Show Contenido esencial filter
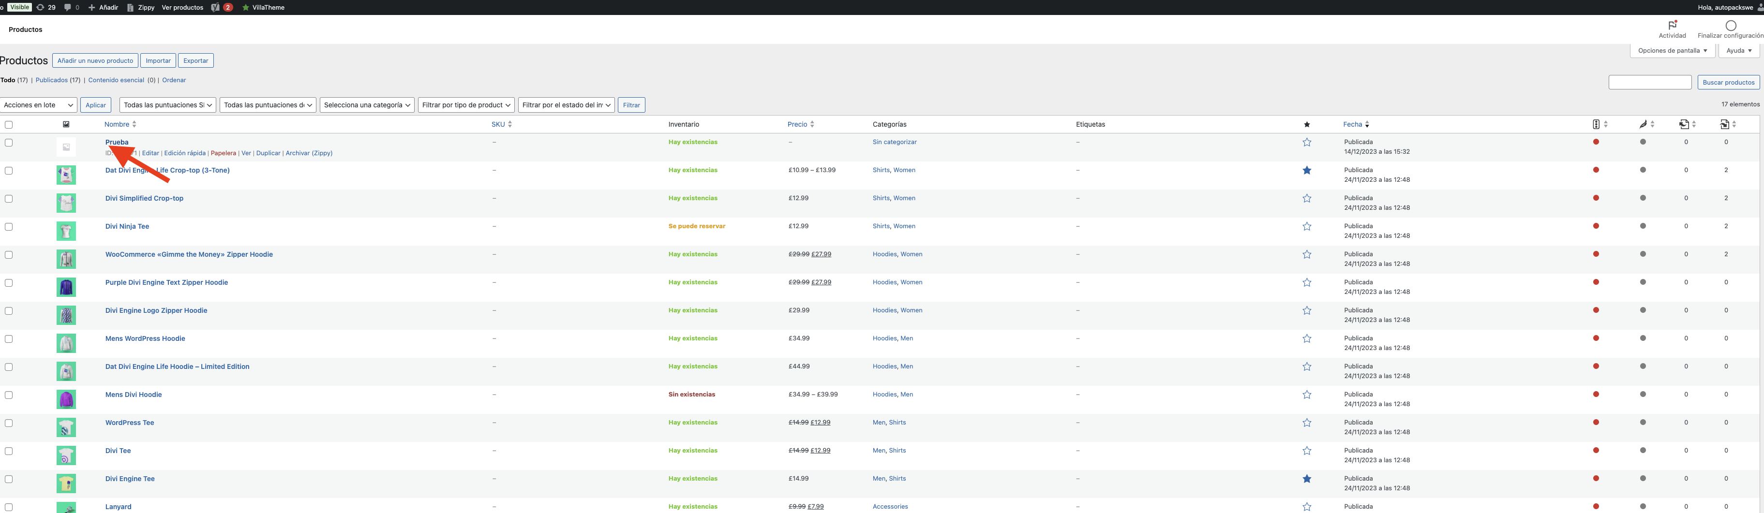This screenshot has height=513, width=1764. click(x=116, y=80)
